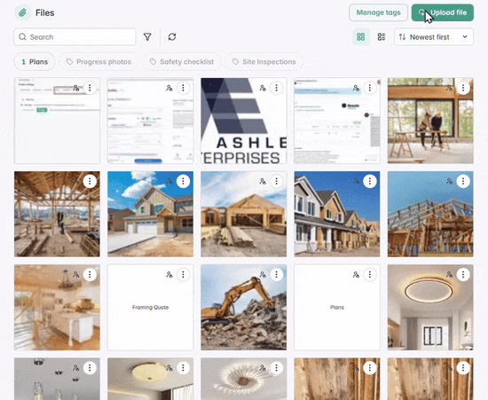
Task: Click share icon on framed garage lumber photo
Action: click(x=263, y=181)
